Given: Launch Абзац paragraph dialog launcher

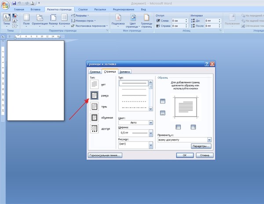Looking at the screenshot, I should [x=220, y=30].
